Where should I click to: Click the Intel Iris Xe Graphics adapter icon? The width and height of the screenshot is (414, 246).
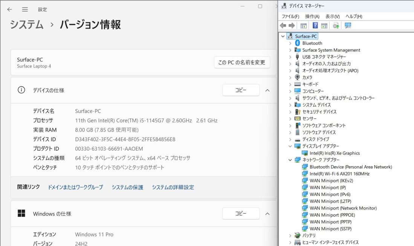[305, 153]
